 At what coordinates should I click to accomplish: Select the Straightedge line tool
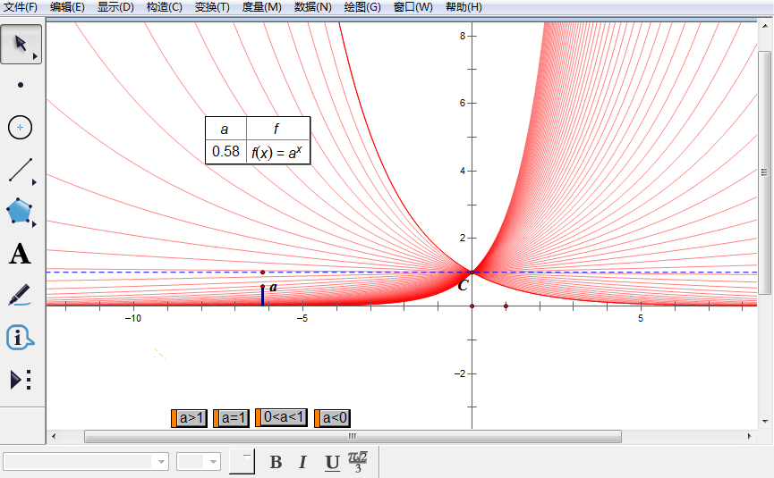[21, 170]
